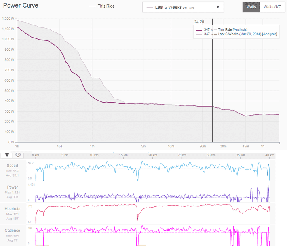Click the '1h' x-axis label
The height and width of the screenshot is (246, 287).
(263, 146)
